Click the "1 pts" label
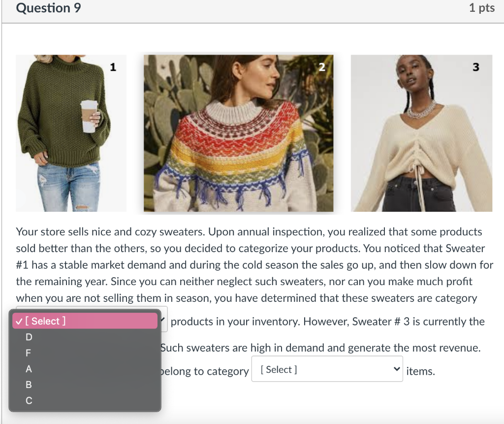 pyautogui.click(x=481, y=8)
